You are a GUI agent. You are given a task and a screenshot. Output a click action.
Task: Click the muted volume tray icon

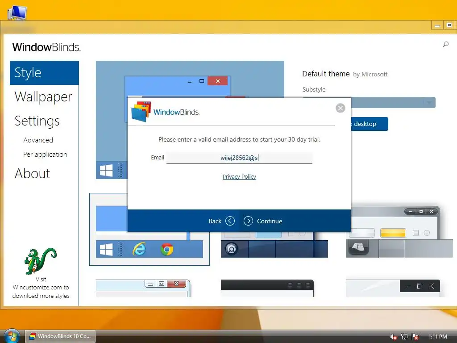(393, 337)
